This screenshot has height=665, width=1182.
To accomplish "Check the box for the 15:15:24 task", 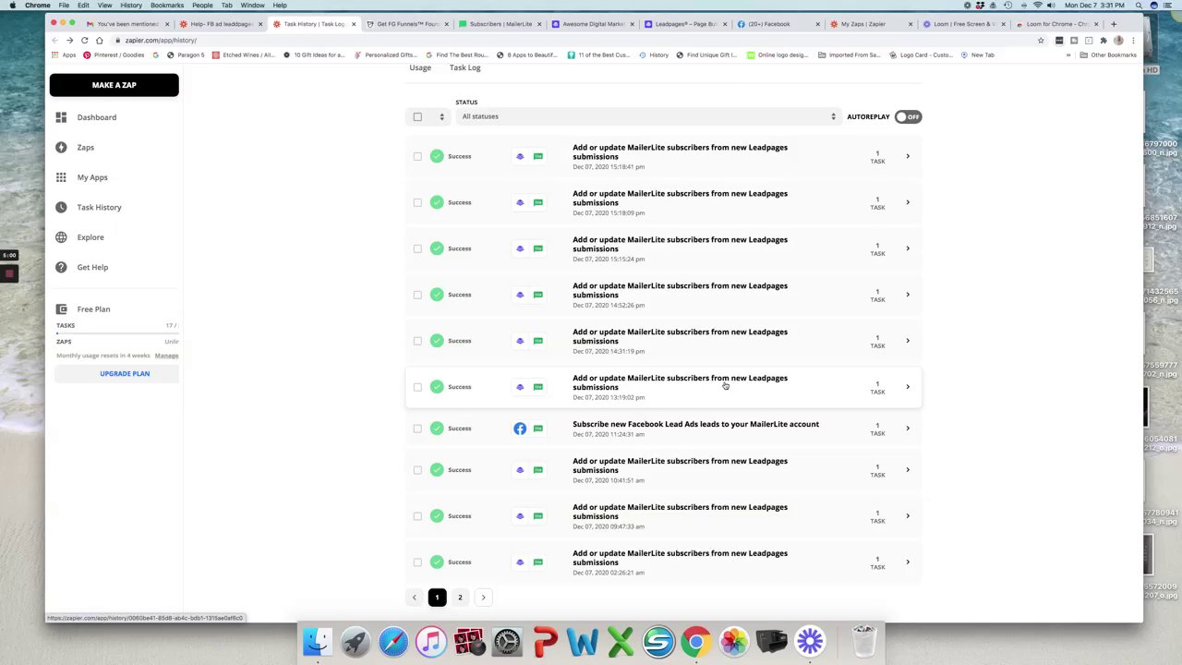I will [x=417, y=248].
